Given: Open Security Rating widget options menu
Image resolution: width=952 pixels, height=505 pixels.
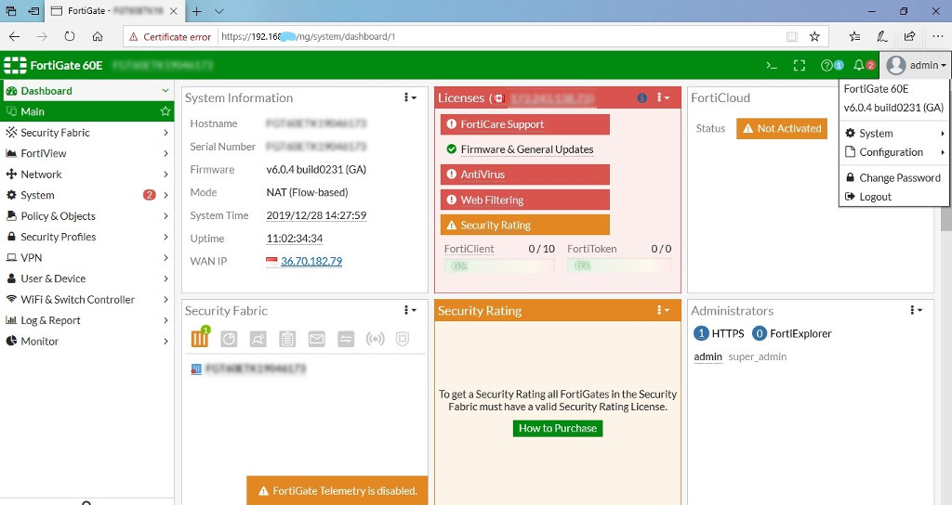Looking at the screenshot, I should [663, 310].
